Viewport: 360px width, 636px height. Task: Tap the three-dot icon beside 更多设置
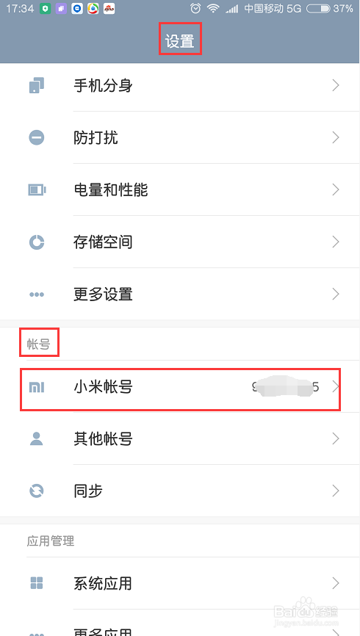click(37, 294)
